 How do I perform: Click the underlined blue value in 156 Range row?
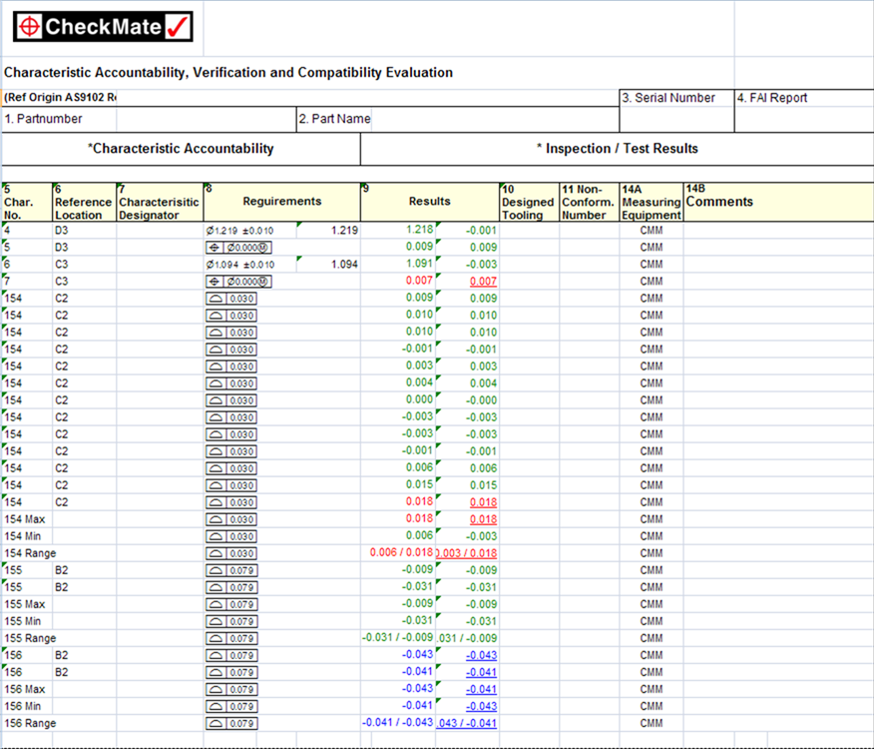[466, 723]
